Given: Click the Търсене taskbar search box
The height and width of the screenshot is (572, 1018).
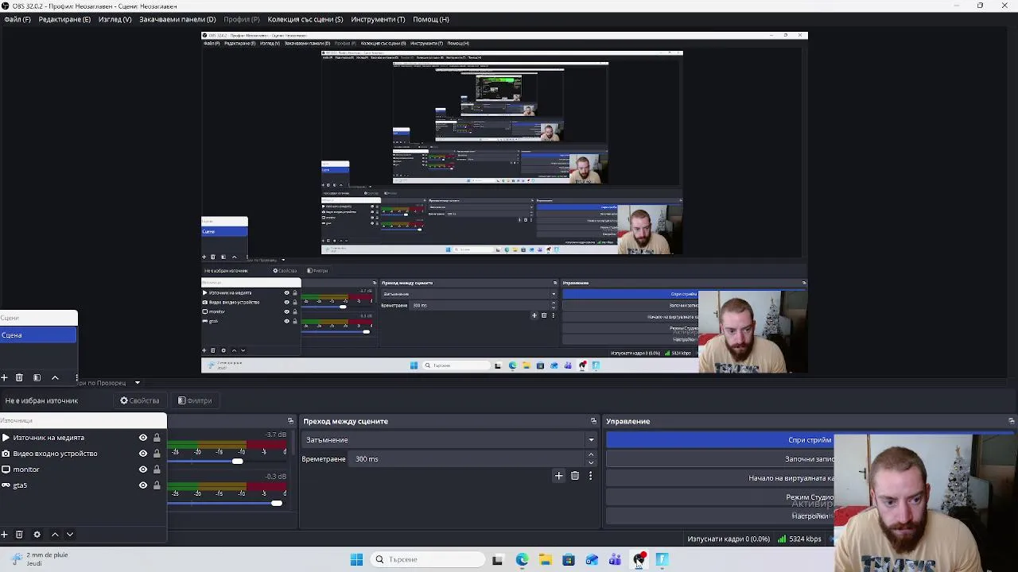Looking at the screenshot, I should 428,559.
